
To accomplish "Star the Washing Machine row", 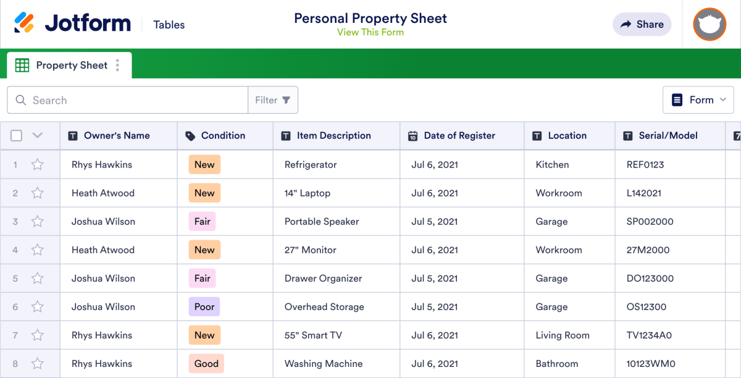I will pos(37,363).
